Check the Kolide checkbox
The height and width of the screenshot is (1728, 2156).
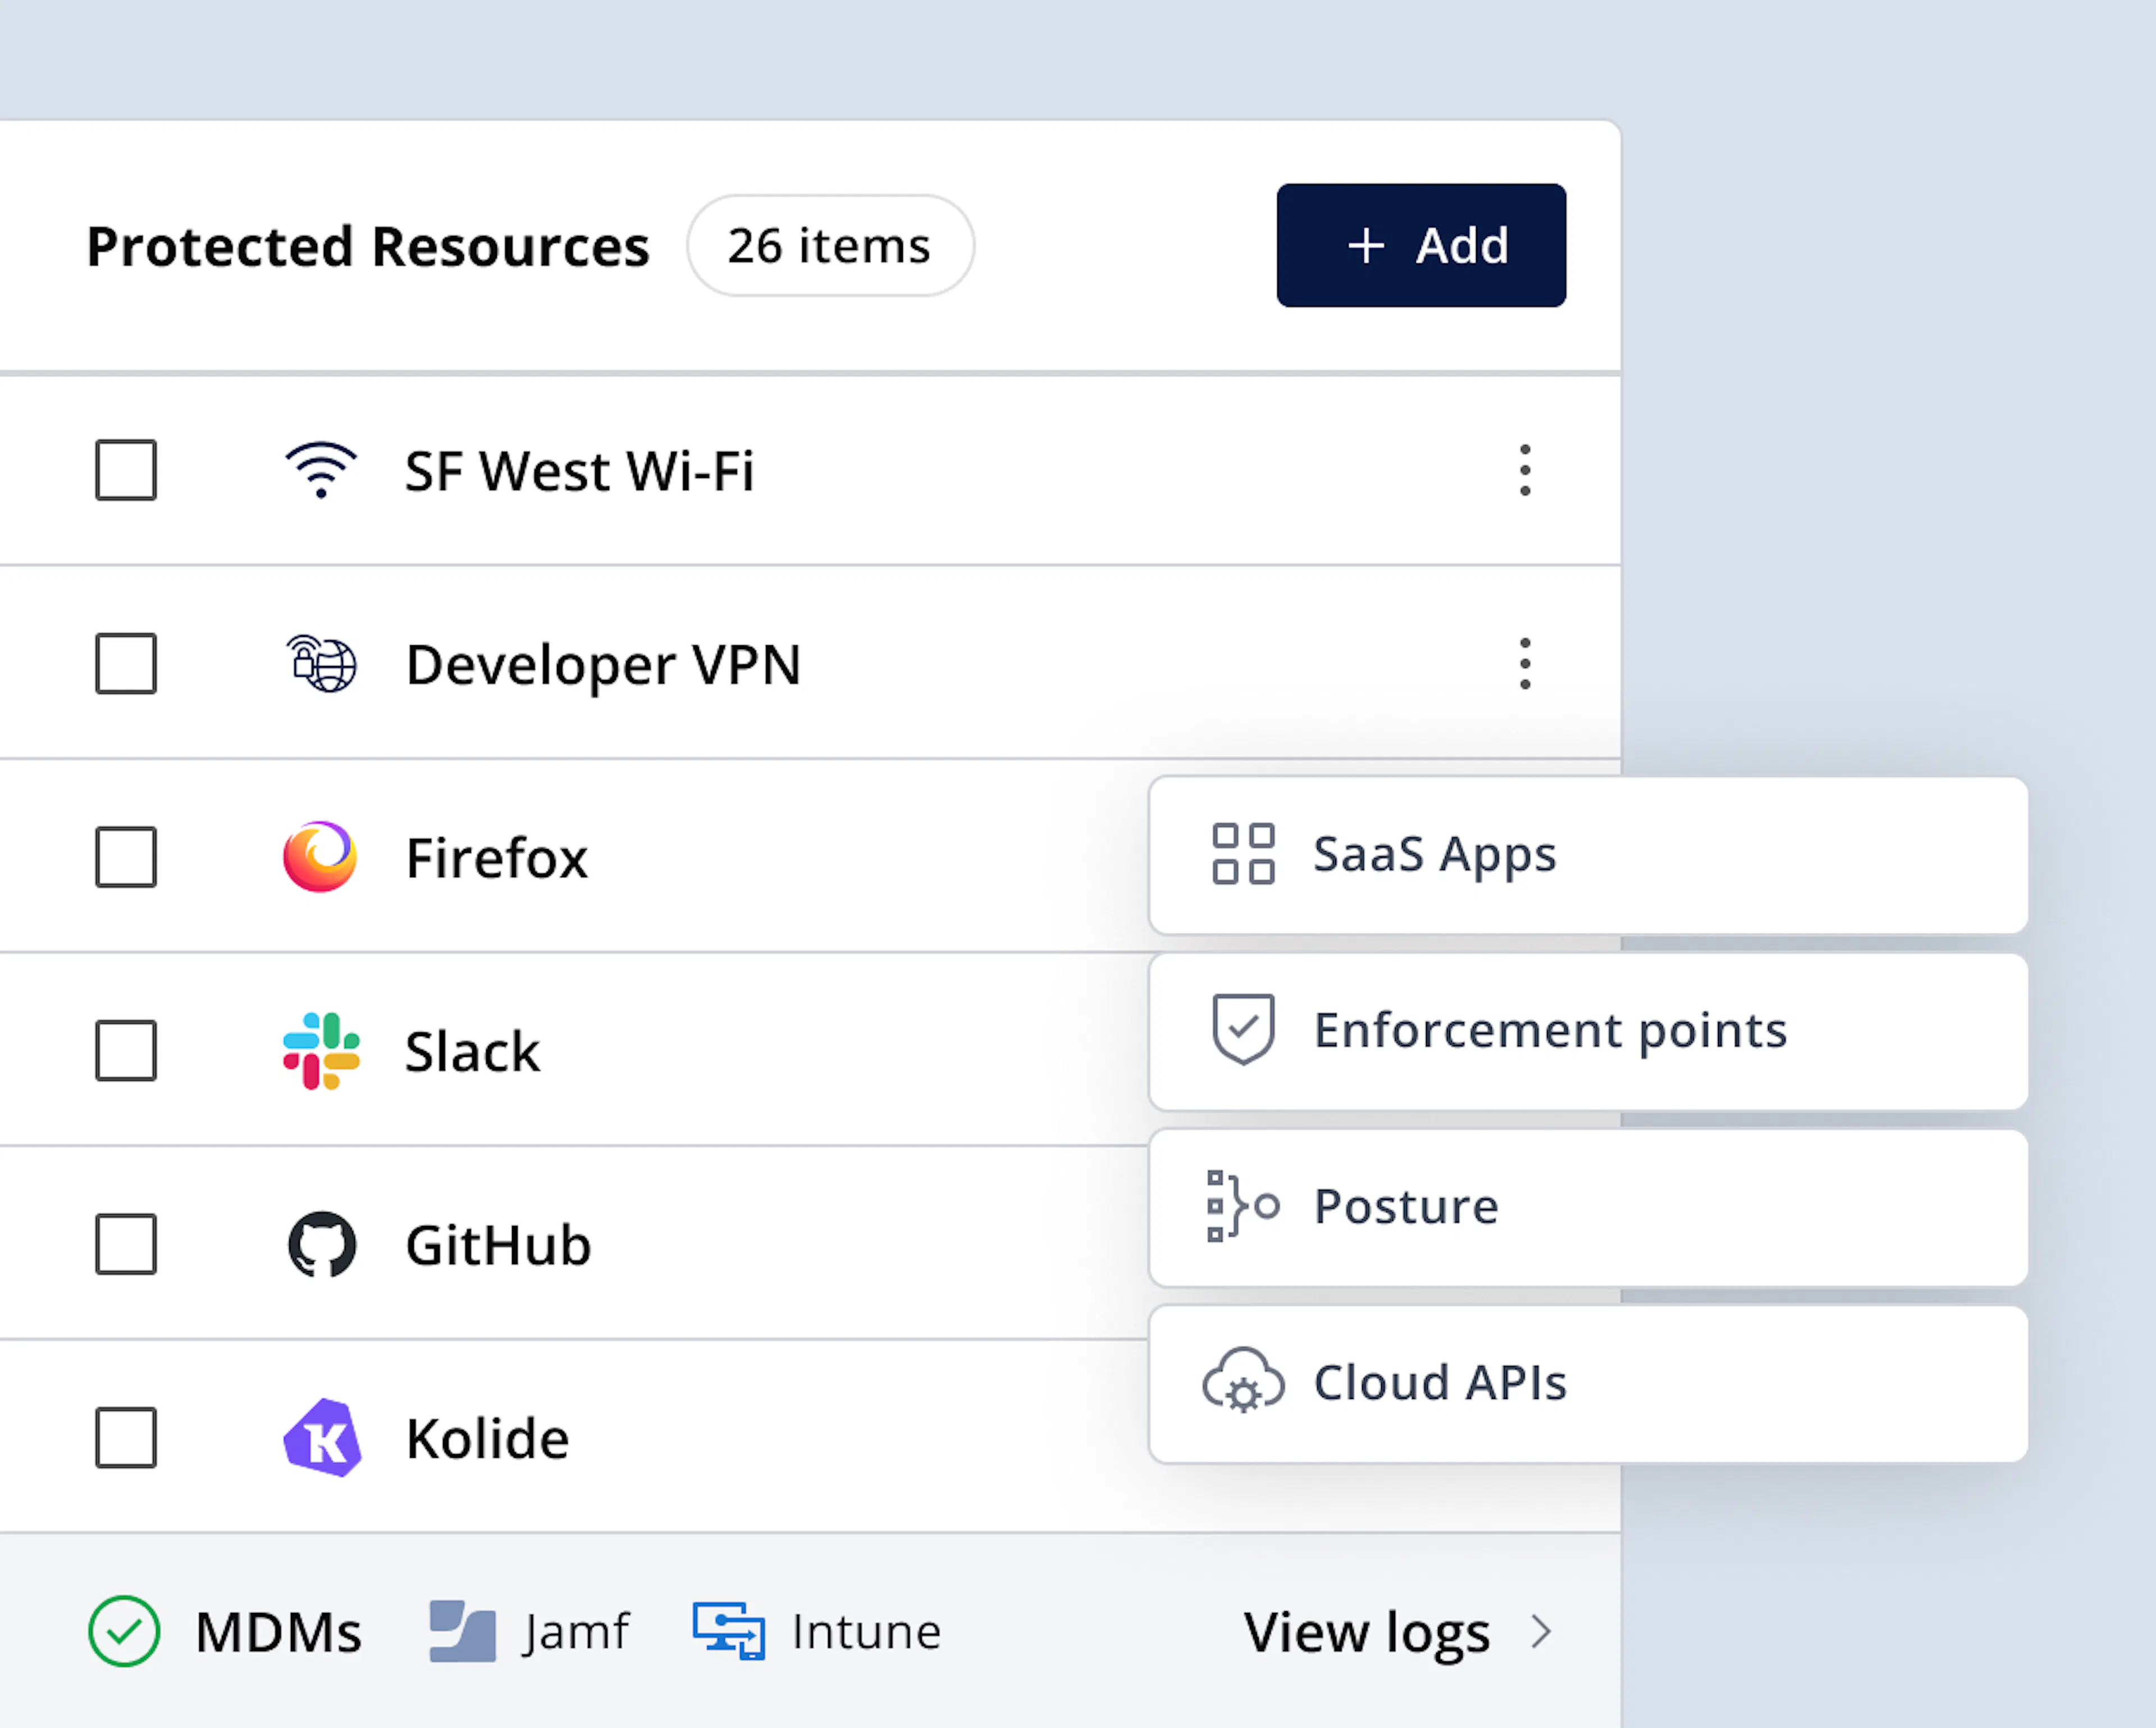pos(125,1437)
